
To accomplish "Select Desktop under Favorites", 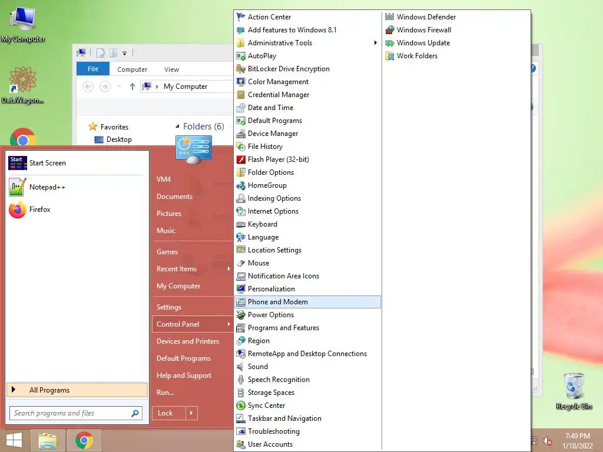I will point(119,139).
